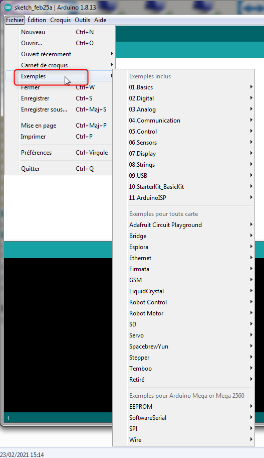264x458 pixels.
Task: Open SpacebrewYun examples
Action: pos(183,347)
